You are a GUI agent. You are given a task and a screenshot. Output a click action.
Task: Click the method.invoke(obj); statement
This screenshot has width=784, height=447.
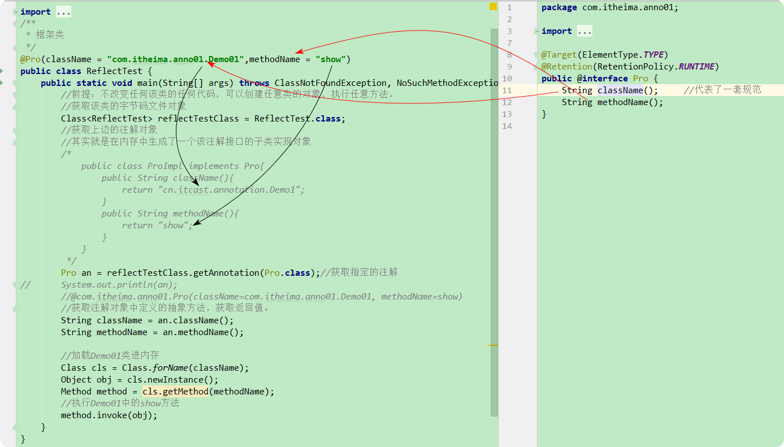pos(109,415)
